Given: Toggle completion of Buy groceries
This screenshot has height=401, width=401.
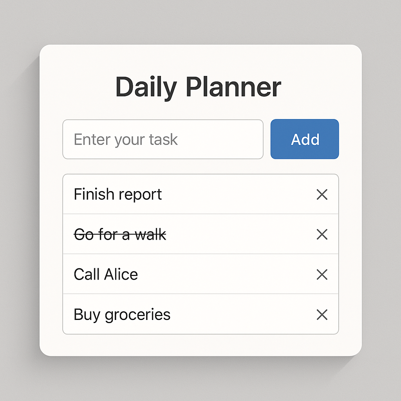Looking at the screenshot, I should [x=122, y=315].
